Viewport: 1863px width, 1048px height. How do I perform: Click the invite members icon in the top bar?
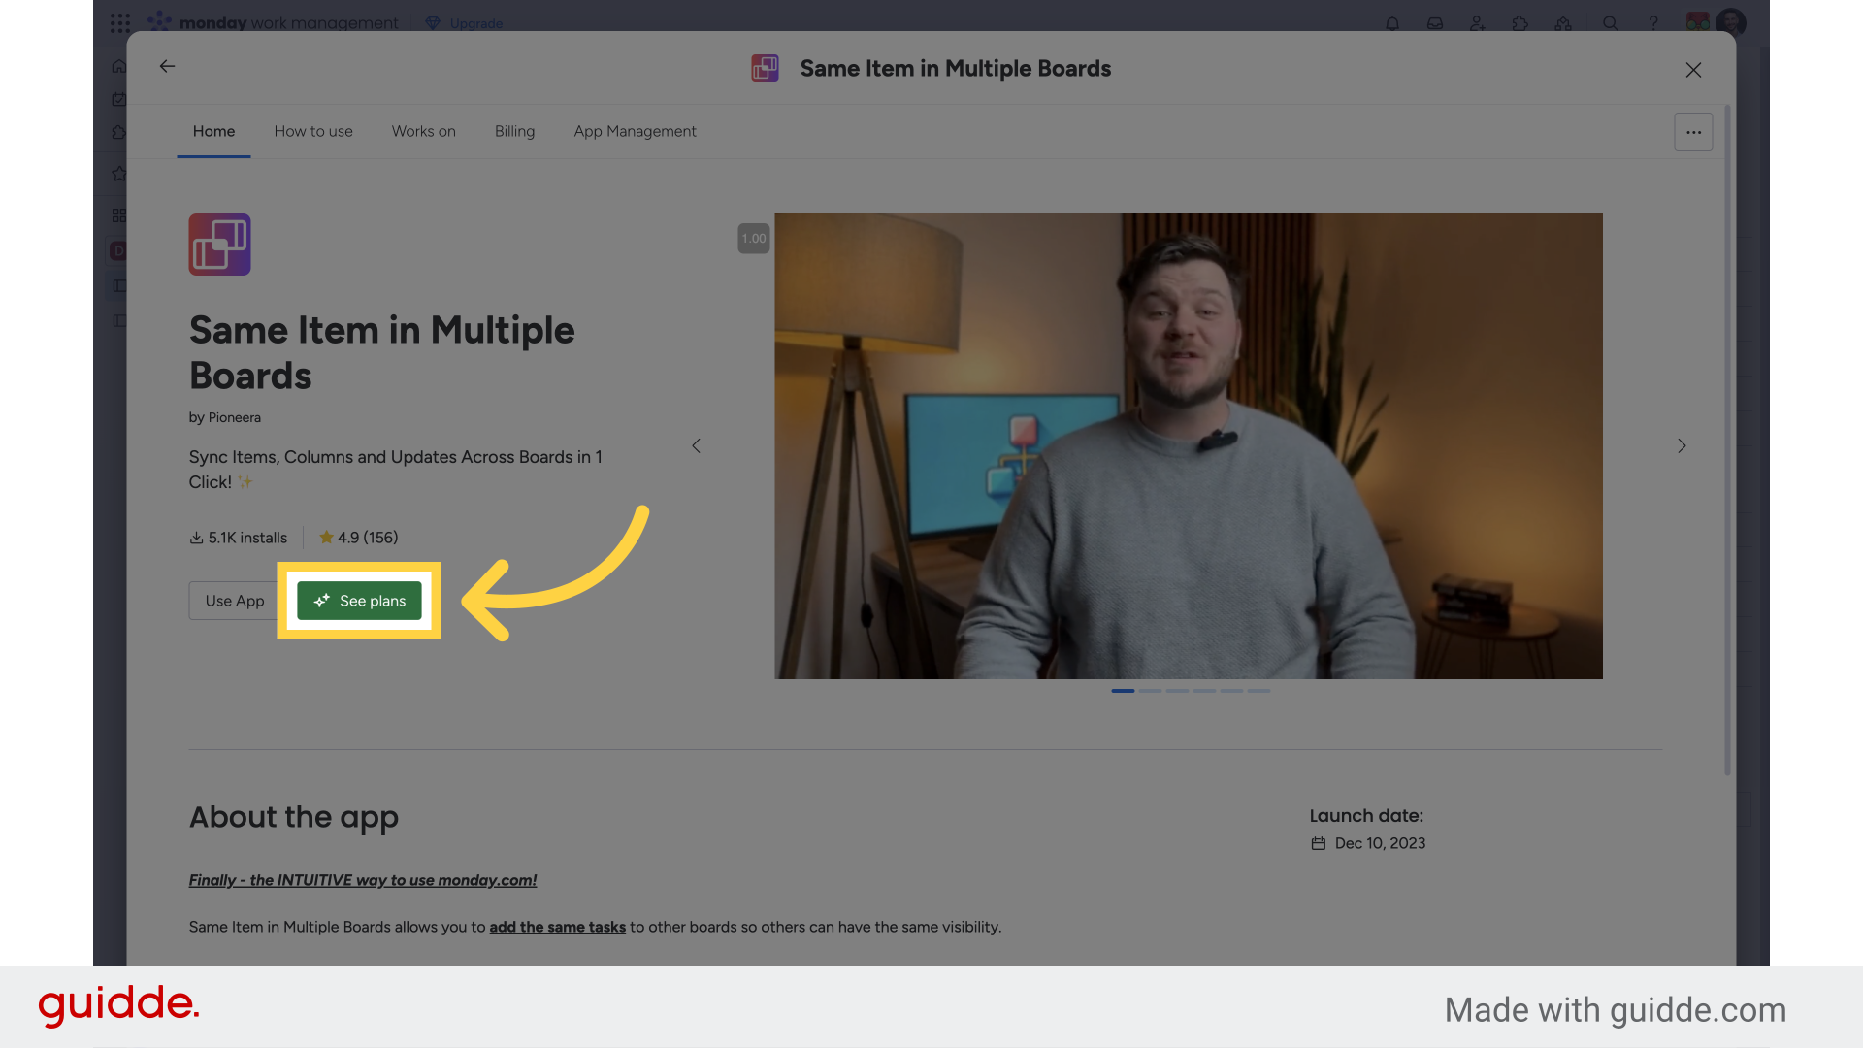click(1478, 23)
